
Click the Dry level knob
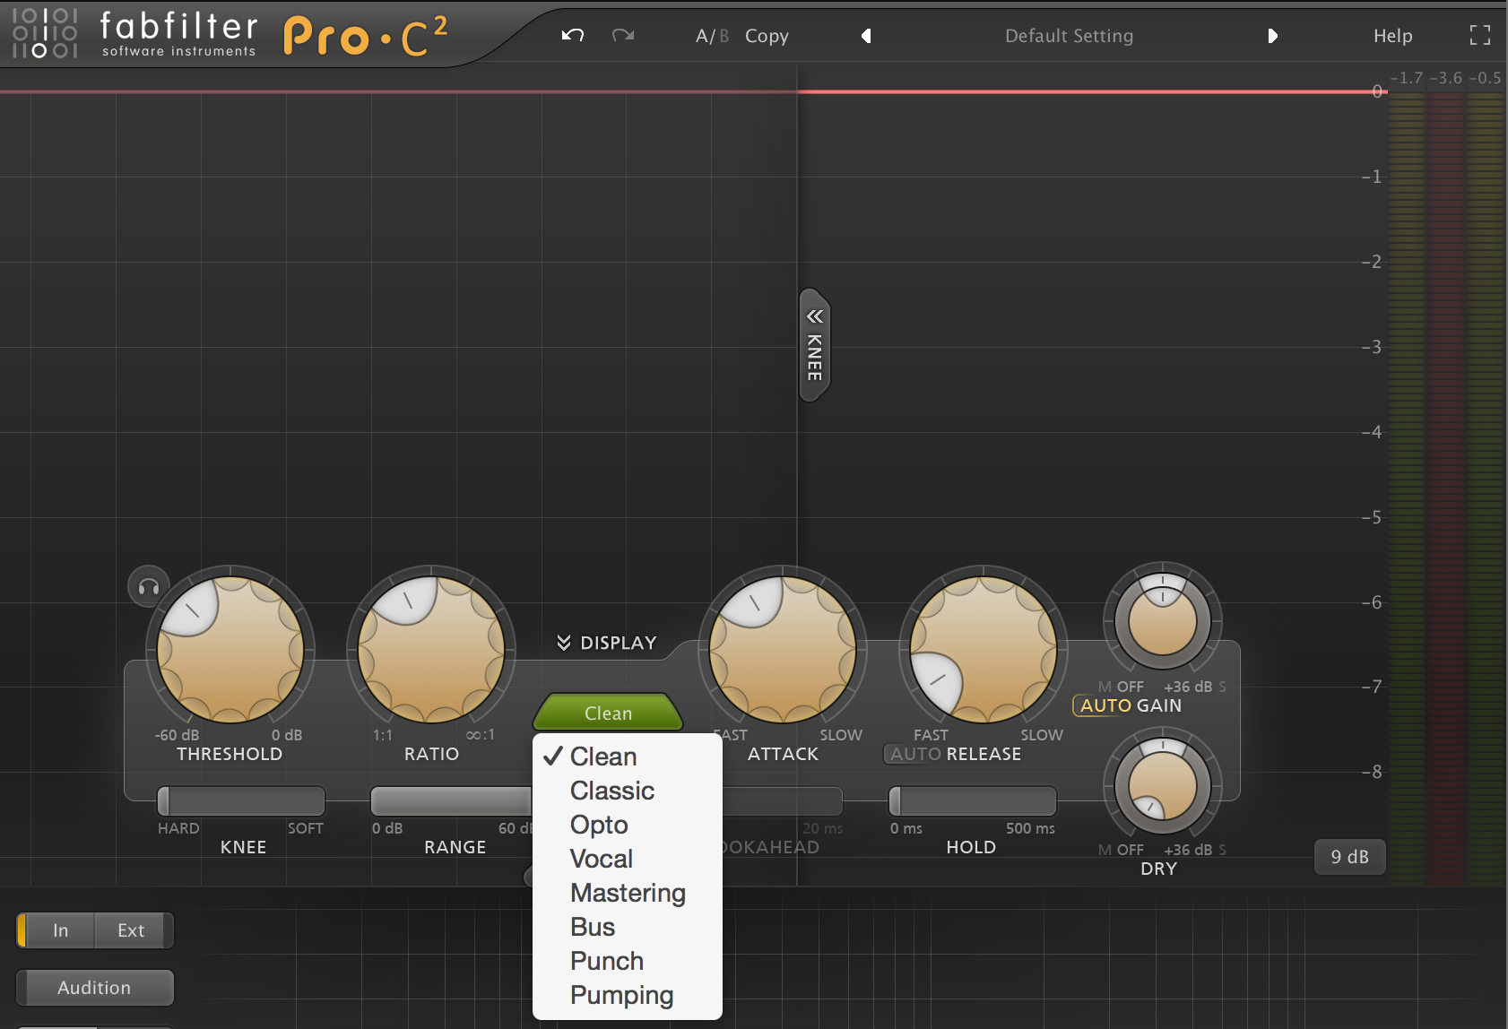[x=1162, y=786]
